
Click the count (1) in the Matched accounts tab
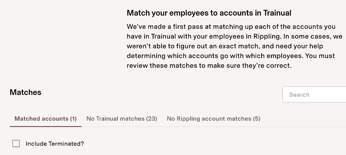(x=73, y=119)
